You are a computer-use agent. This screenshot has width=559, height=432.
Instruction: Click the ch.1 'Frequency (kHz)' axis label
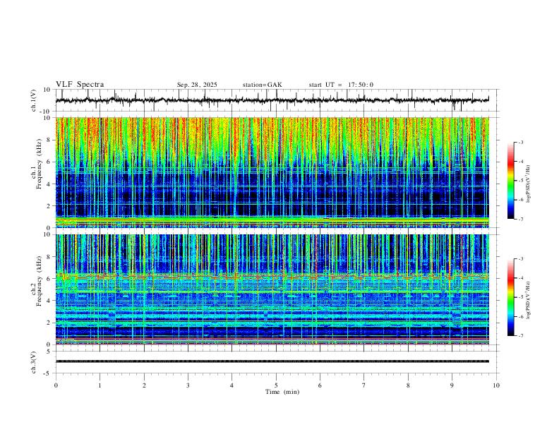click(39, 164)
